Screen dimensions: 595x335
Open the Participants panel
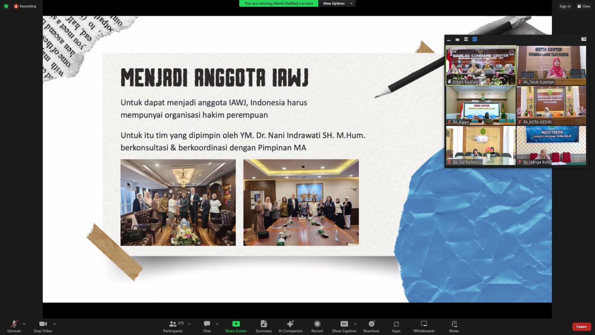click(173, 326)
